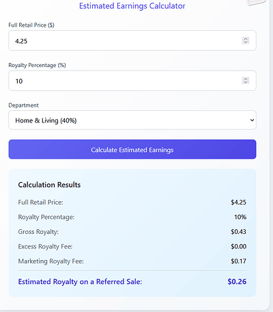Image resolution: width=273 pixels, height=312 pixels.
Task: Click Estimated Royalty on a Referred Sale label
Action: [80, 282]
